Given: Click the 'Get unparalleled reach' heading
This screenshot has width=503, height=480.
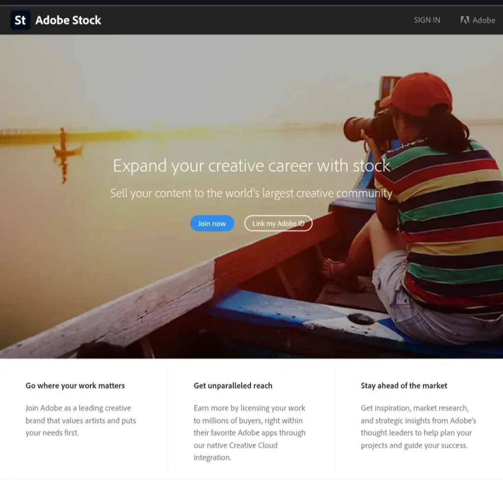Looking at the screenshot, I should (233, 386).
